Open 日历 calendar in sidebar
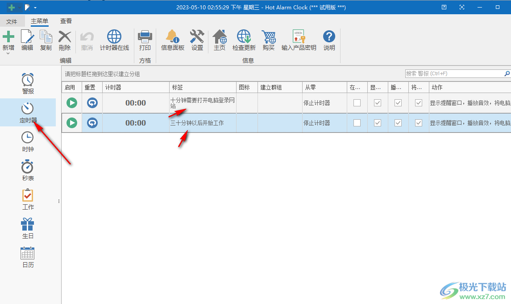The image size is (511, 304). tap(28, 253)
